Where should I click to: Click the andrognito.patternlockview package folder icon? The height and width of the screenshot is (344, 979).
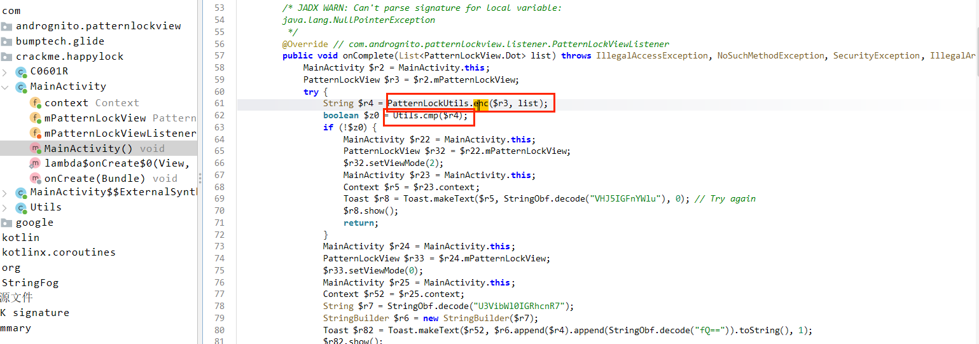tap(6, 26)
